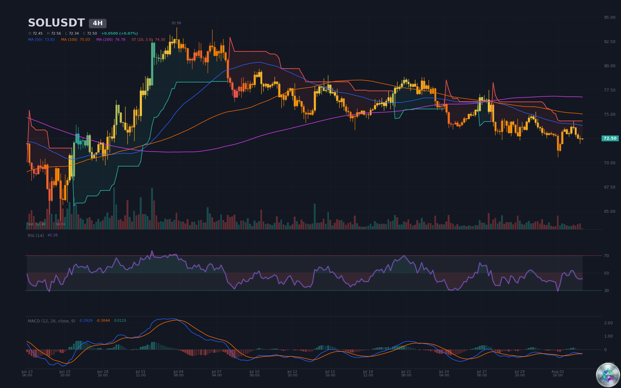Click the MA (50) indicator label
The image size is (621, 388).
35,40
